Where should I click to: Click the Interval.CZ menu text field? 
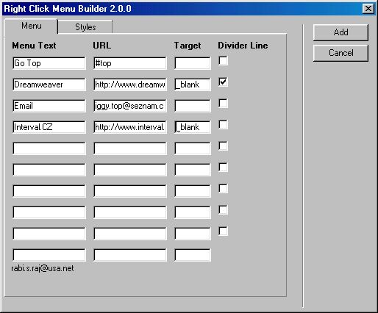(x=49, y=127)
